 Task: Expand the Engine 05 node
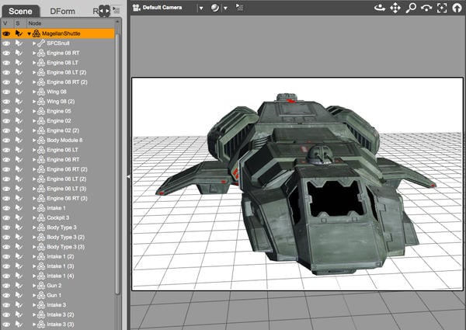pos(34,111)
